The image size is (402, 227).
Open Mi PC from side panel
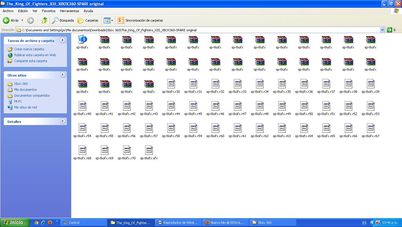click(18, 101)
